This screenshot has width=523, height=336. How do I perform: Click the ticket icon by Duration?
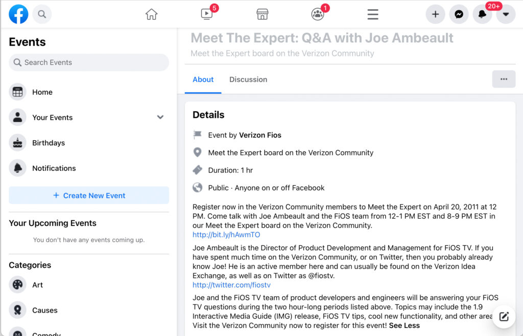[x=198, y=170]
